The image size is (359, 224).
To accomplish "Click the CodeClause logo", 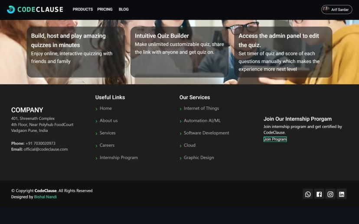I will (x=35, y=10).
